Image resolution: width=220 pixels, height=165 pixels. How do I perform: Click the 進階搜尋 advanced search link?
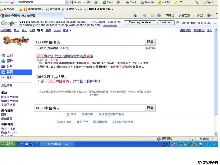(150, 48)
